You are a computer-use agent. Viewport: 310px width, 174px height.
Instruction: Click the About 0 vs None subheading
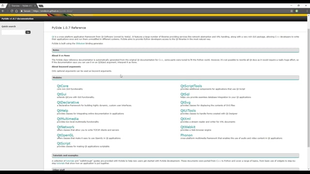[61, 56]
